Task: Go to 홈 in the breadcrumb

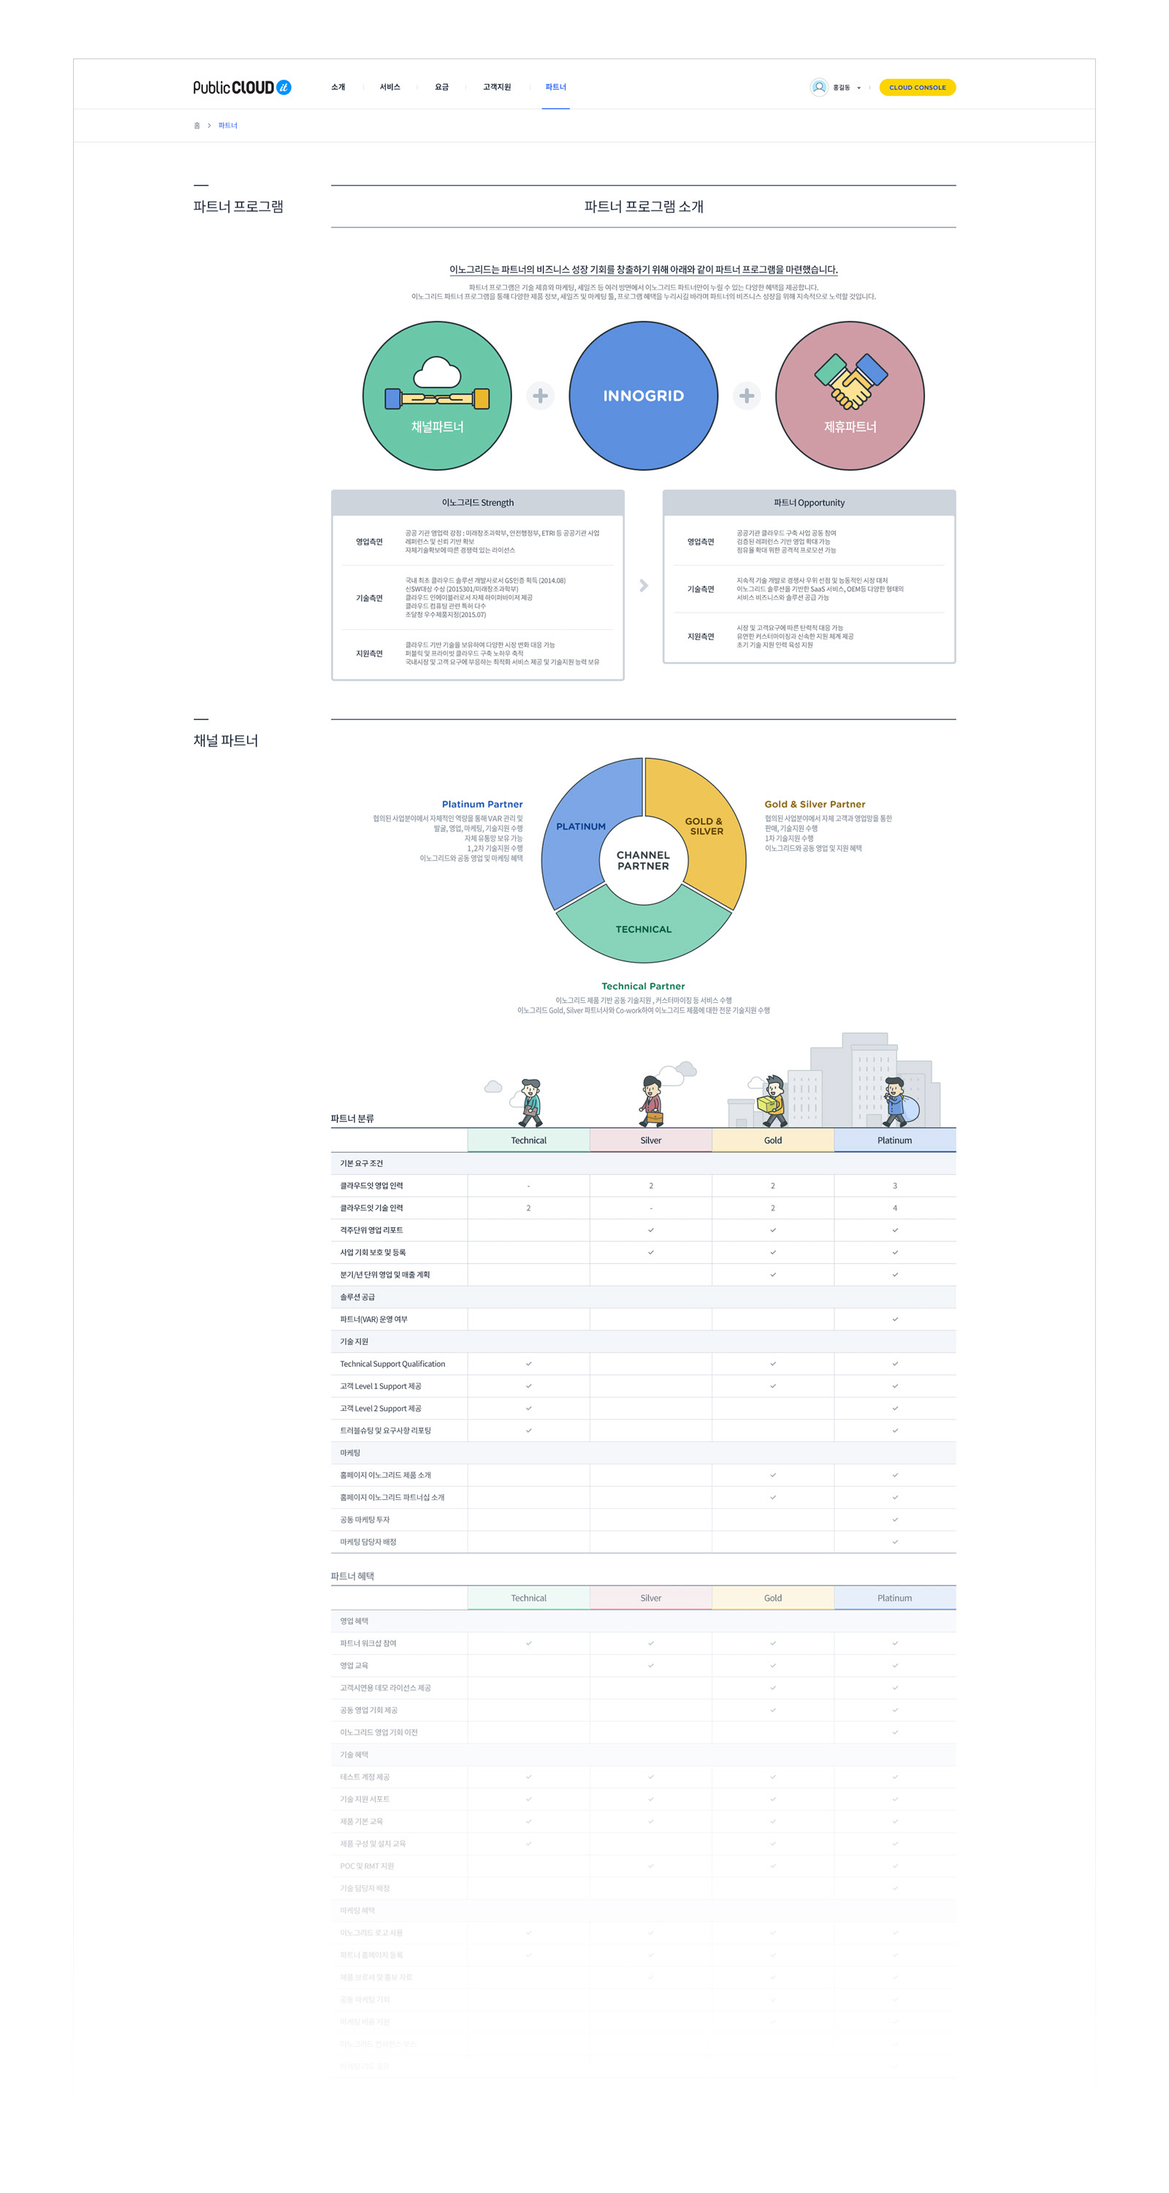Action: tap(197, 125)
